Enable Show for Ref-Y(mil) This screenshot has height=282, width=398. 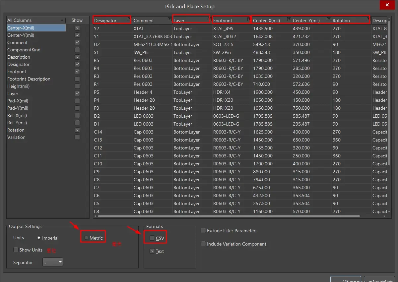77,123
